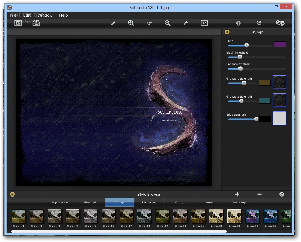The width and height of the screenshot is (301, 242).
Task: Minimize the Softpedia S2P-1-1.jpg window
Action: (269, 7)
